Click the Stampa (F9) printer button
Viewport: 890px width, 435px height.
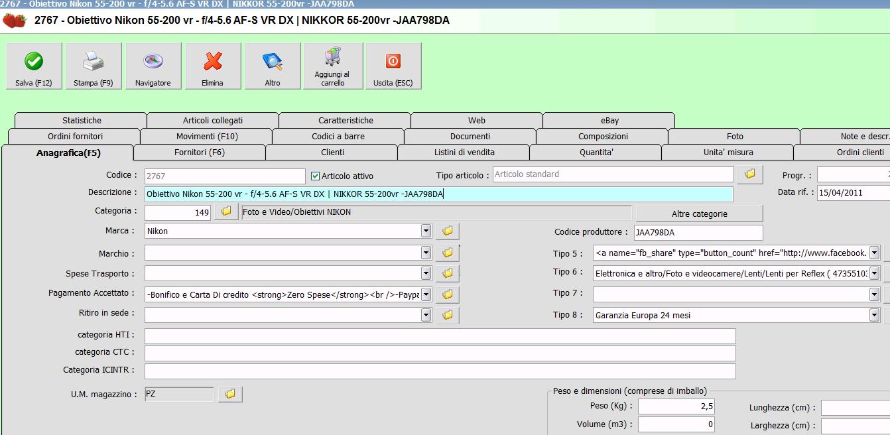coord(94,66)
